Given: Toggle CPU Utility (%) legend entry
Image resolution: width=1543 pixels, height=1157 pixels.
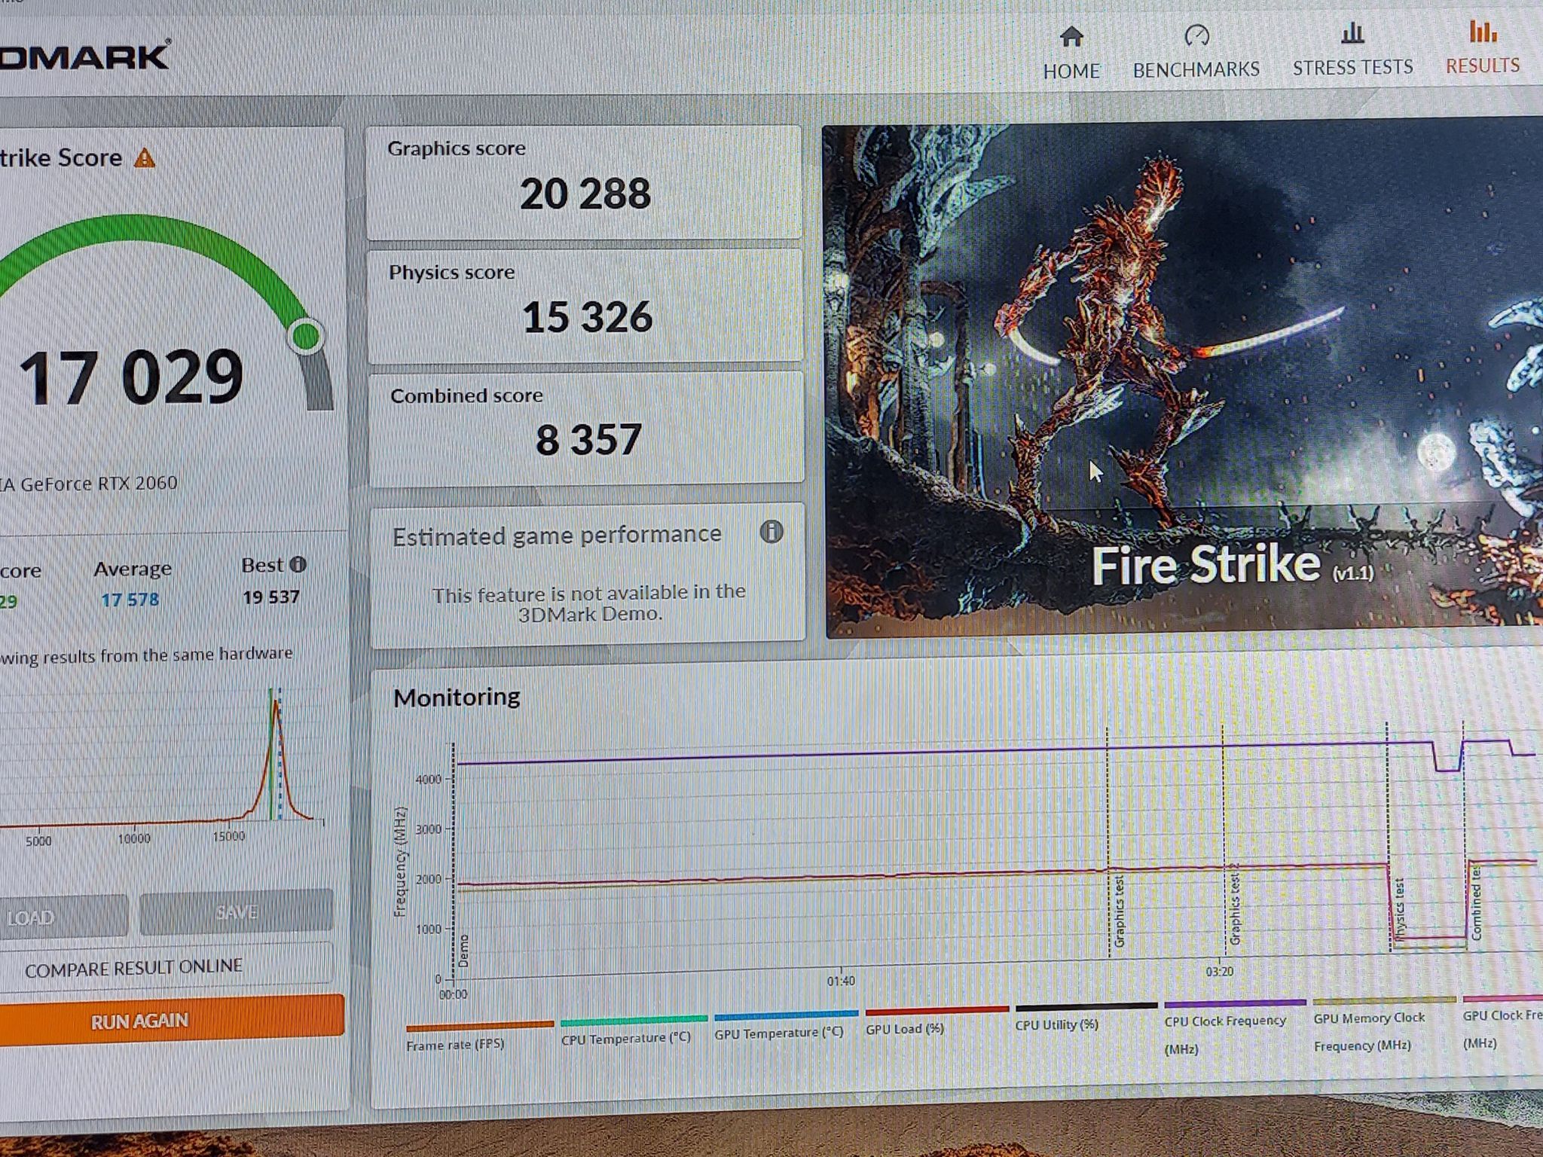Looking at the screenshot, I should tap(1085, 1018).
